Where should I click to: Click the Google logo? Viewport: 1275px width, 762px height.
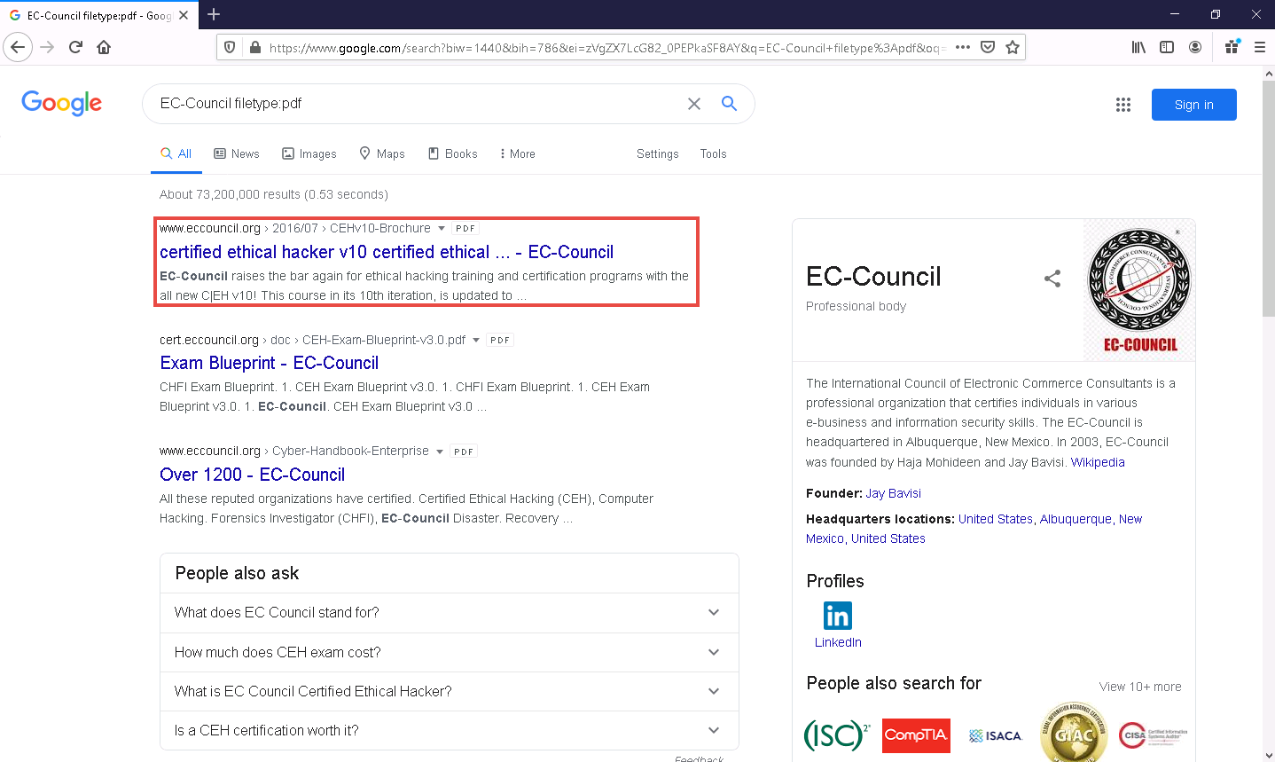62,103
